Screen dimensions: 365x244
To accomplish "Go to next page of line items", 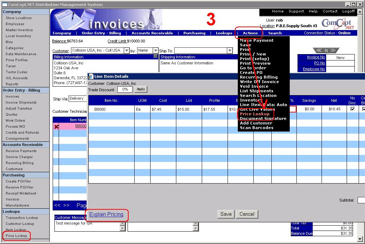I will click(x=66, y=205).
